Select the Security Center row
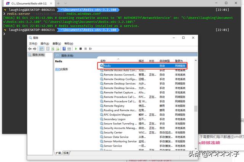Image resolution: width=244 pixels, height=162 pixels. 142,132
